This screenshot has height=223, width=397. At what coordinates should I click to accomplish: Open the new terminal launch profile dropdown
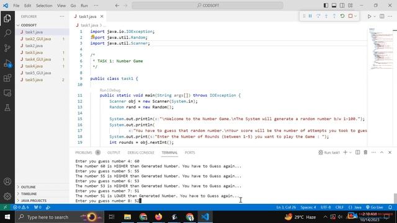350,153
